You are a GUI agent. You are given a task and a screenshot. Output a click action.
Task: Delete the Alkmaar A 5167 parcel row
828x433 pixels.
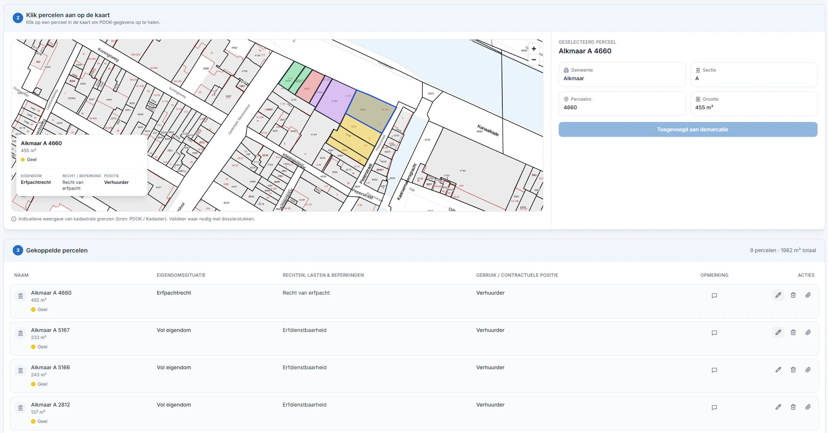tap(793, 332)
